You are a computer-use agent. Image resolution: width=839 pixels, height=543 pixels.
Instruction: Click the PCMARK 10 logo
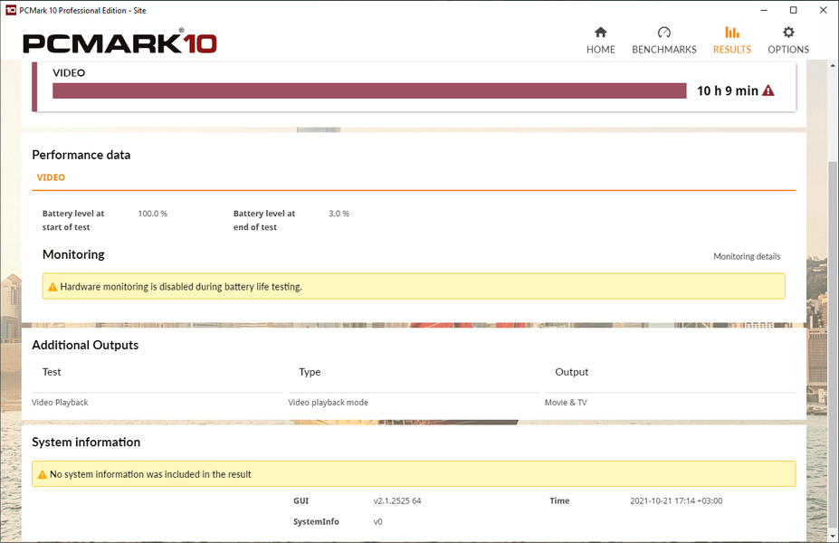119,43
